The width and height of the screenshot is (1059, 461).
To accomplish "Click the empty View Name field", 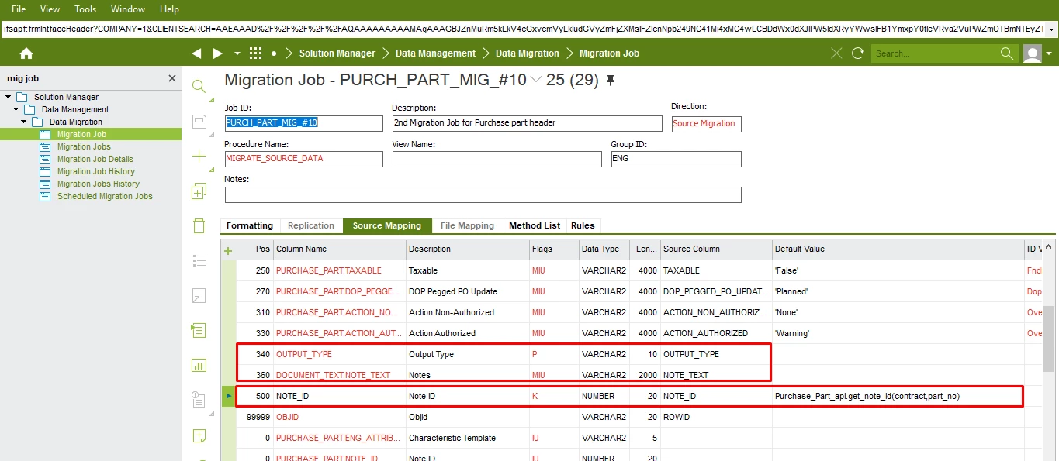I will point(497,159).
